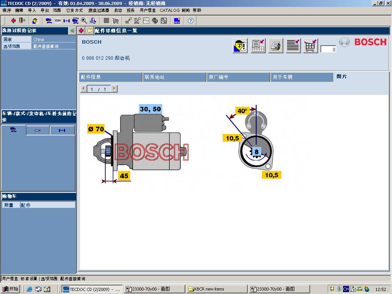Open the 订货方式 menu

pyautogui.click(x=74, y=10)
